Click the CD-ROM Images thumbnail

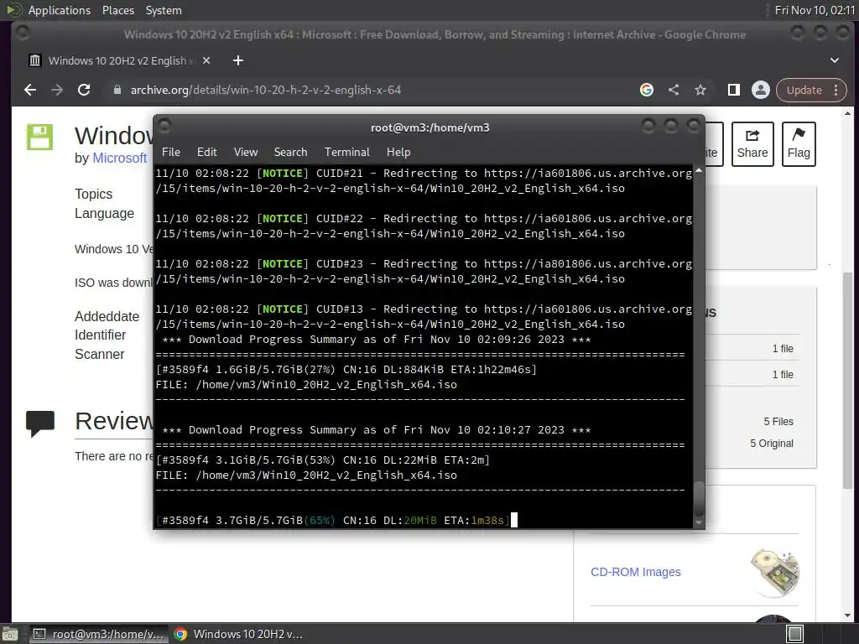click(x=774, y=573)
